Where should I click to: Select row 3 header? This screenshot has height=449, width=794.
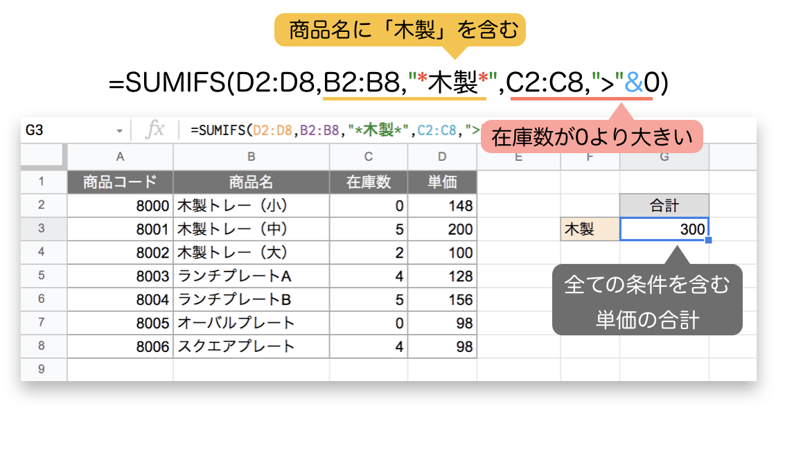[42, 228]
